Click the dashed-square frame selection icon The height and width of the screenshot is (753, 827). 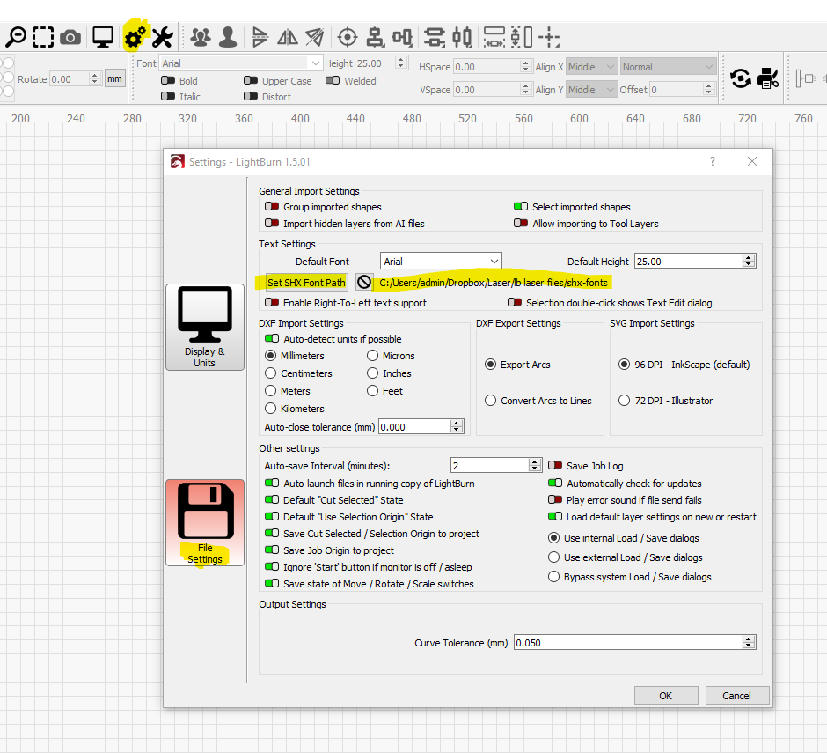(43, 37)
